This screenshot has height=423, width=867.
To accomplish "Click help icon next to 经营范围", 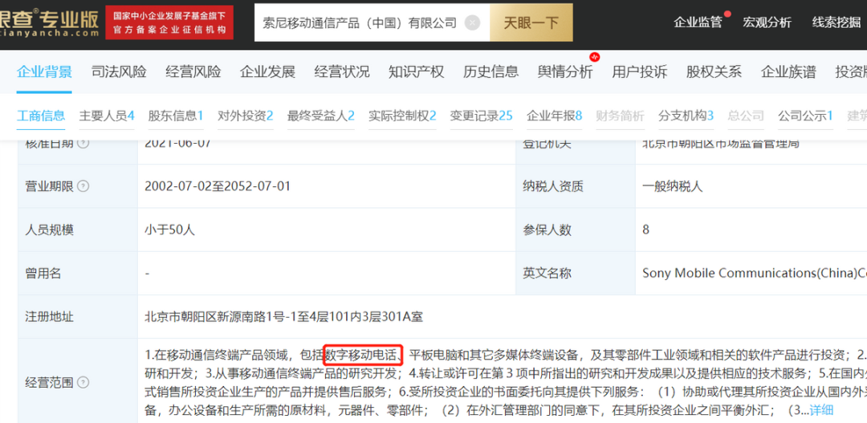I will pyautogui.click(x=83, y=383).
